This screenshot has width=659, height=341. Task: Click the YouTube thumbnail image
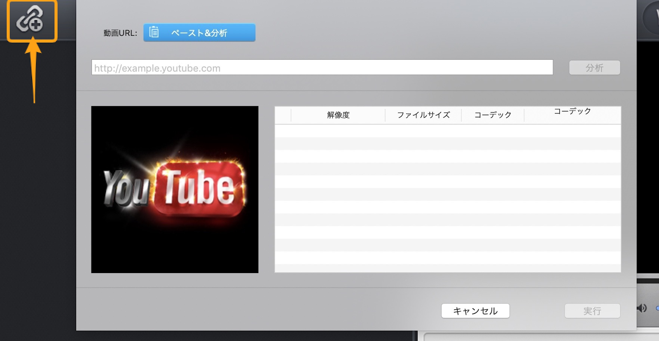[x=175, y=190]
